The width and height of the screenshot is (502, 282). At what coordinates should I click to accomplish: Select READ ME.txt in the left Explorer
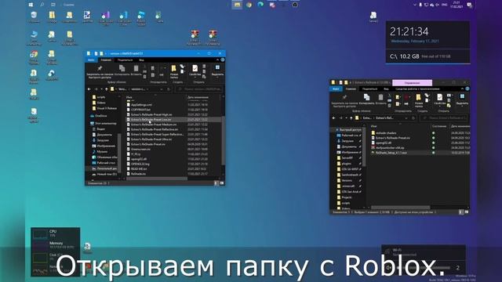(139, 169)
